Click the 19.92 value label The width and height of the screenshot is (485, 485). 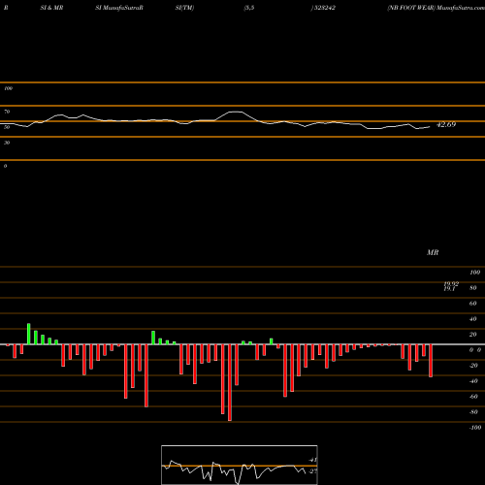pyautogui.click(x=451, y=283)
